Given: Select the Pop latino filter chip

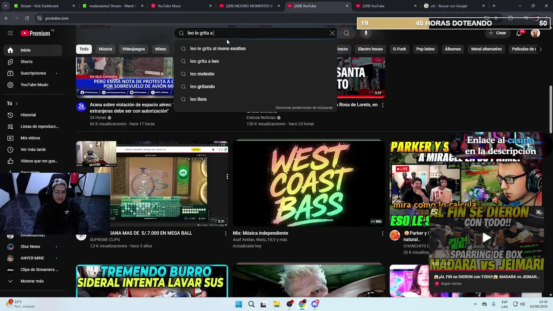Looking at the screenshot, I should (426, 49).
